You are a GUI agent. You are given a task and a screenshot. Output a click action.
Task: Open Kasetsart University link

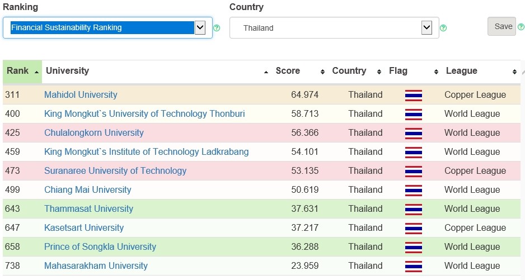[84, 228]
